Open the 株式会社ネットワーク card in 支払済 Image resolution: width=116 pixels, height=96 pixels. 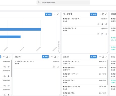click(84, 75)
